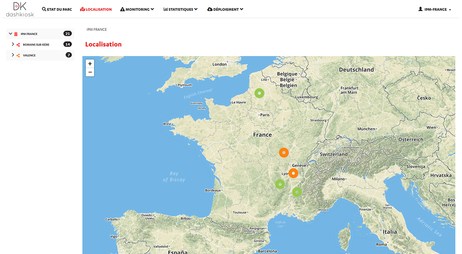462x254 pixels.
Task: Click the building icon next to IPM FRANCE
Action: (x=16, y=33)
